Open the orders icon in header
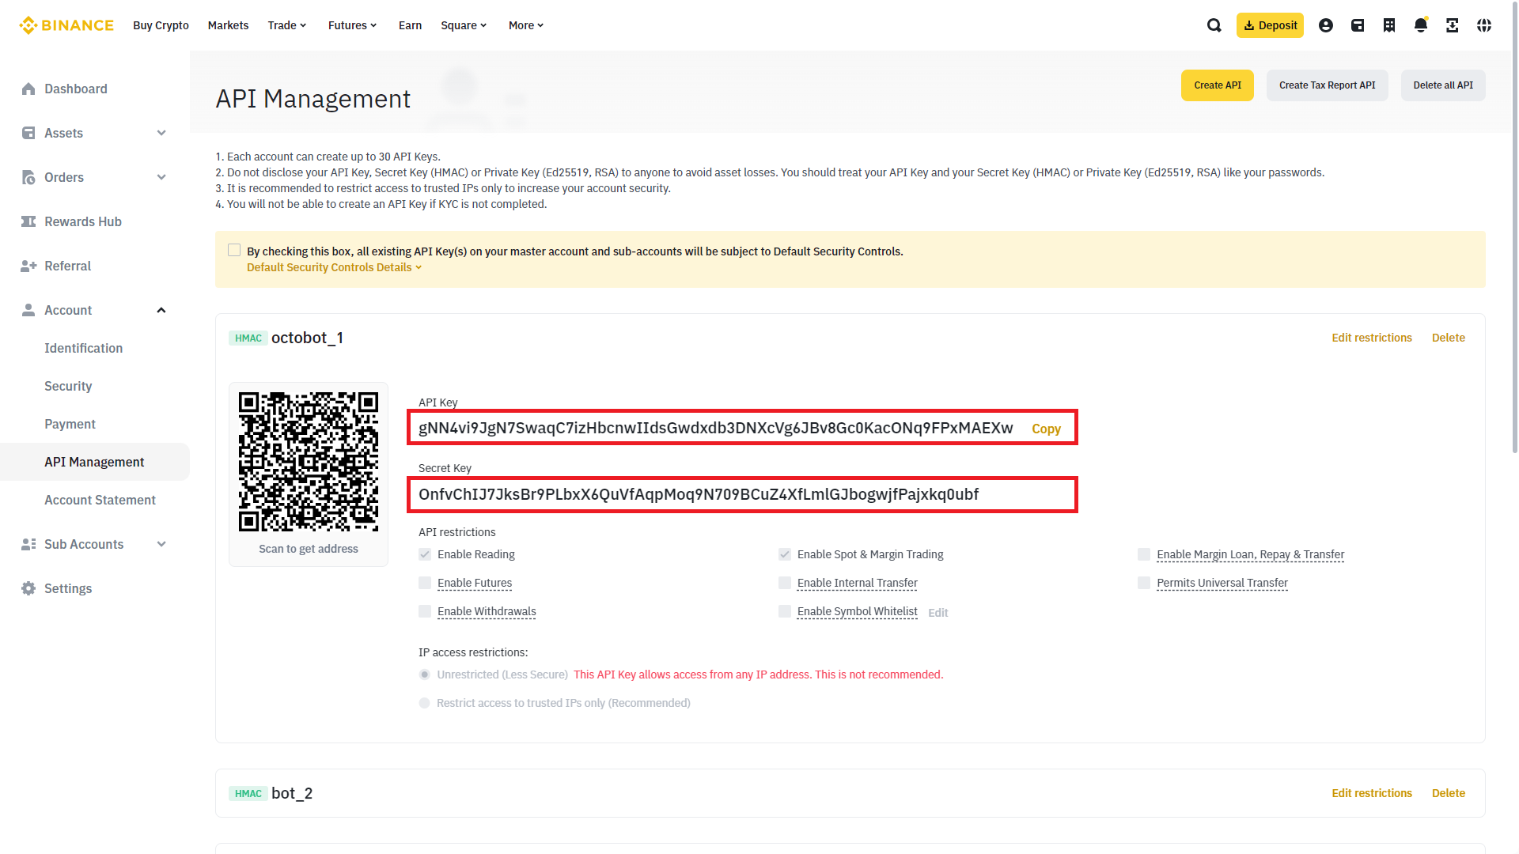The height and width of the screenshot is (854, 1519). [1389, 25]
